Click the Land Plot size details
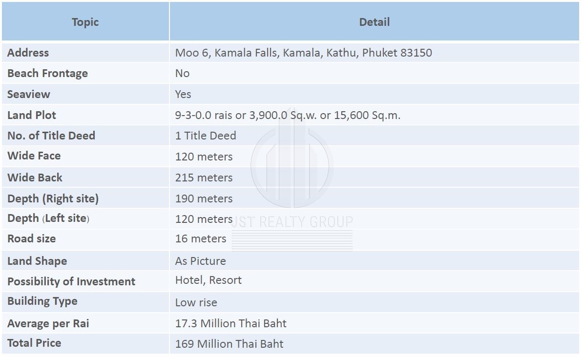The height and width of the screenshot is (357, 584). (288, 115)
